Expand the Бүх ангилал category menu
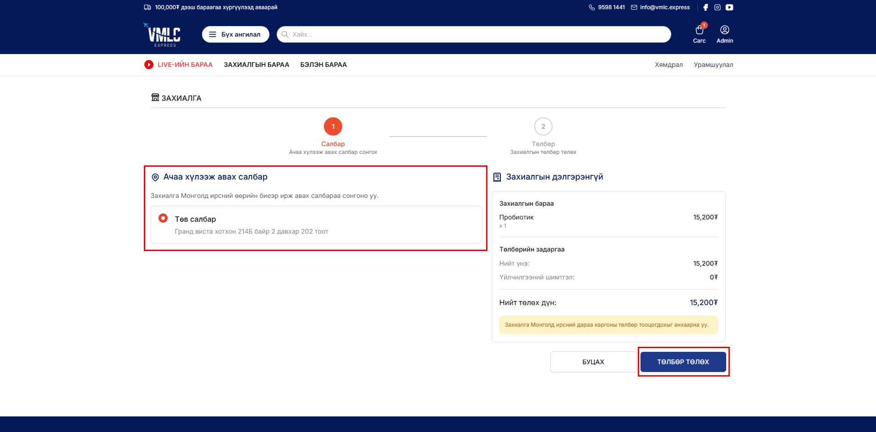876x432 pixels. (235, 34)
